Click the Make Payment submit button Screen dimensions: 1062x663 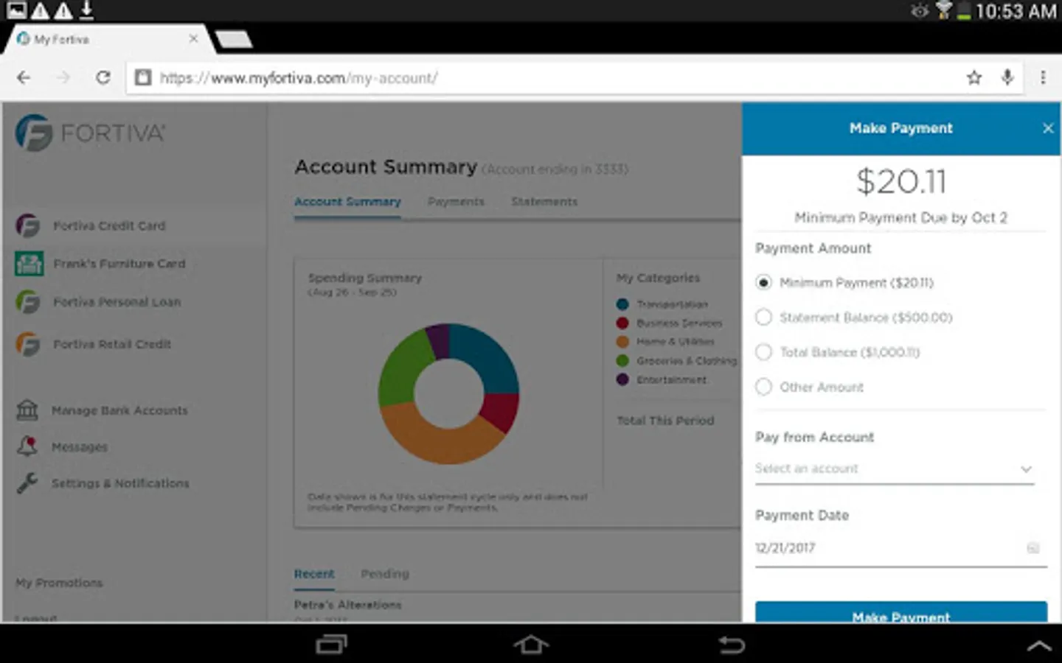[x=900, y=612]
